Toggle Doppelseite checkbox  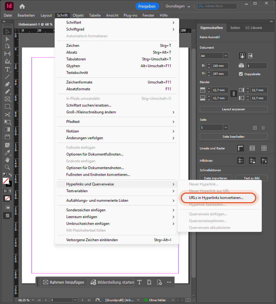(x=241, y=74)
